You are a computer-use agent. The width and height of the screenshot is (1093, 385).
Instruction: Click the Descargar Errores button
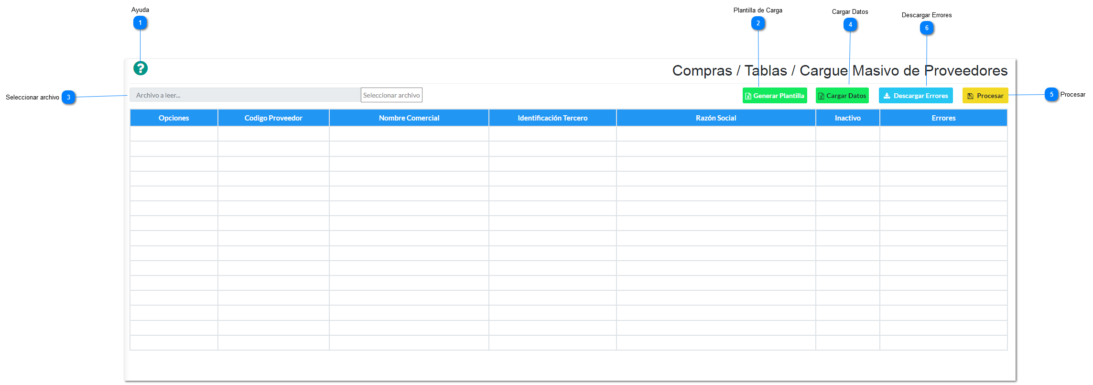916,96
